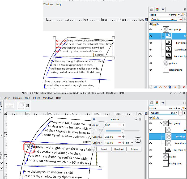Open Paths dock tab in upper screenshot
This screenshot has width=187, height=179.
point(163,9)
